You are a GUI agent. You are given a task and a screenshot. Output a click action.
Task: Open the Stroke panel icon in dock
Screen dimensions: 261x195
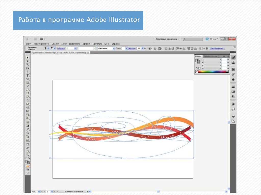click(x=233, y=87)
